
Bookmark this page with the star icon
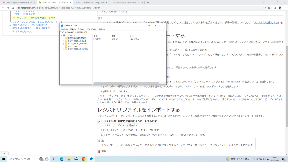pyautogui.click(x=269, y=8)
